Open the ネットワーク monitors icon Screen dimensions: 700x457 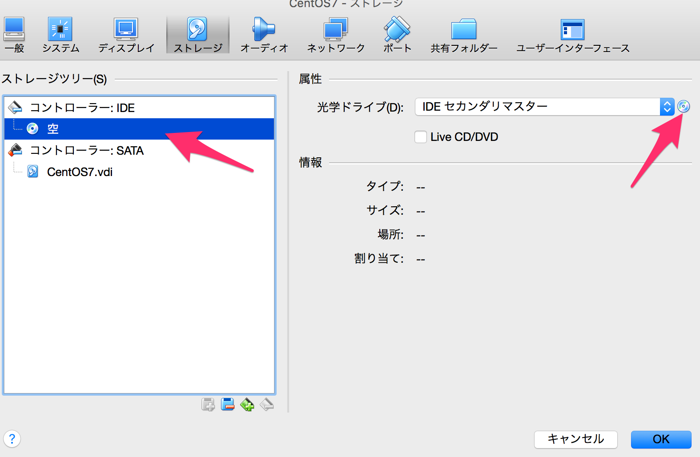tap(335, 29)
